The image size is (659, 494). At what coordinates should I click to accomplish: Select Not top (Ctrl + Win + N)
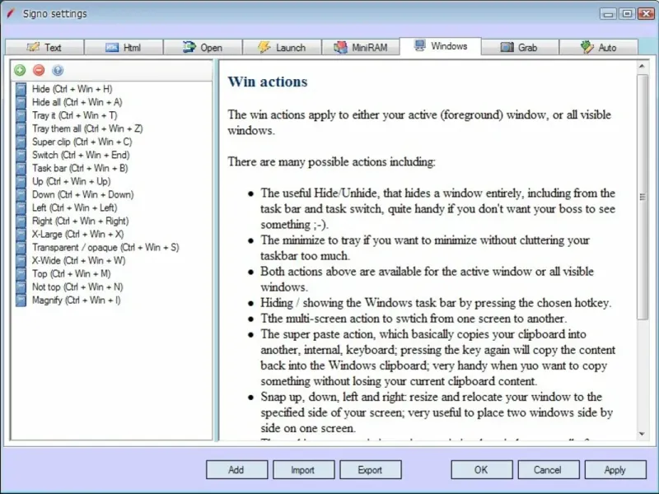pyautogui.click(x=77, y=287)
